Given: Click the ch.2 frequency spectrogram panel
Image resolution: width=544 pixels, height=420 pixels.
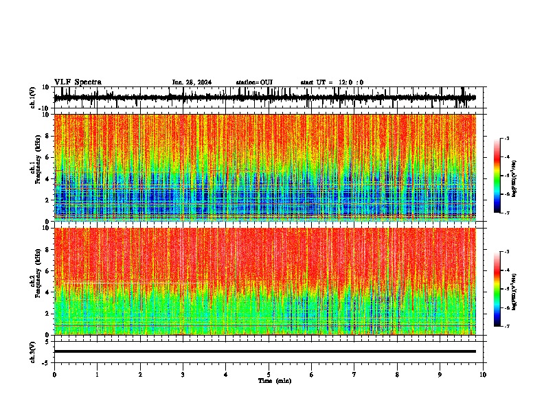Looking at the screenshot, I should (x=265, y=281).
